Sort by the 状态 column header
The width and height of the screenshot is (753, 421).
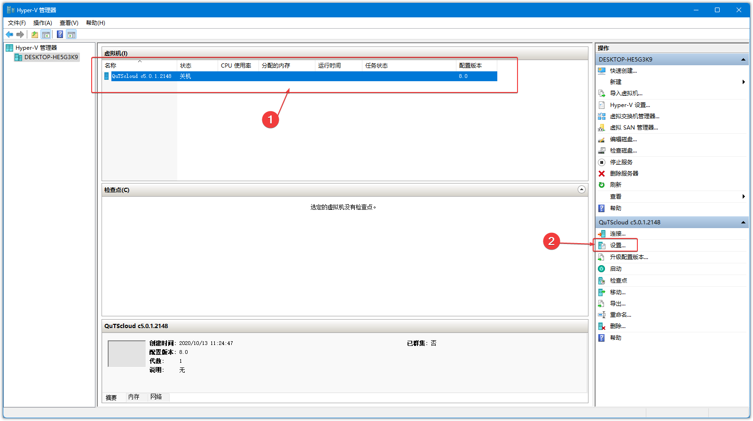coord(197,66)
